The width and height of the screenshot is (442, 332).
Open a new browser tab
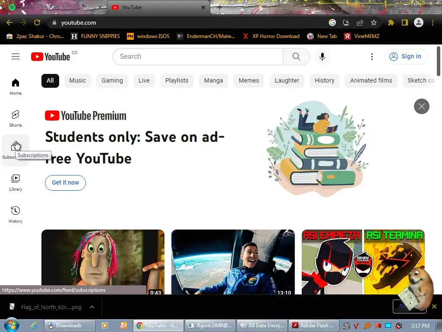(x=220, y=8)
